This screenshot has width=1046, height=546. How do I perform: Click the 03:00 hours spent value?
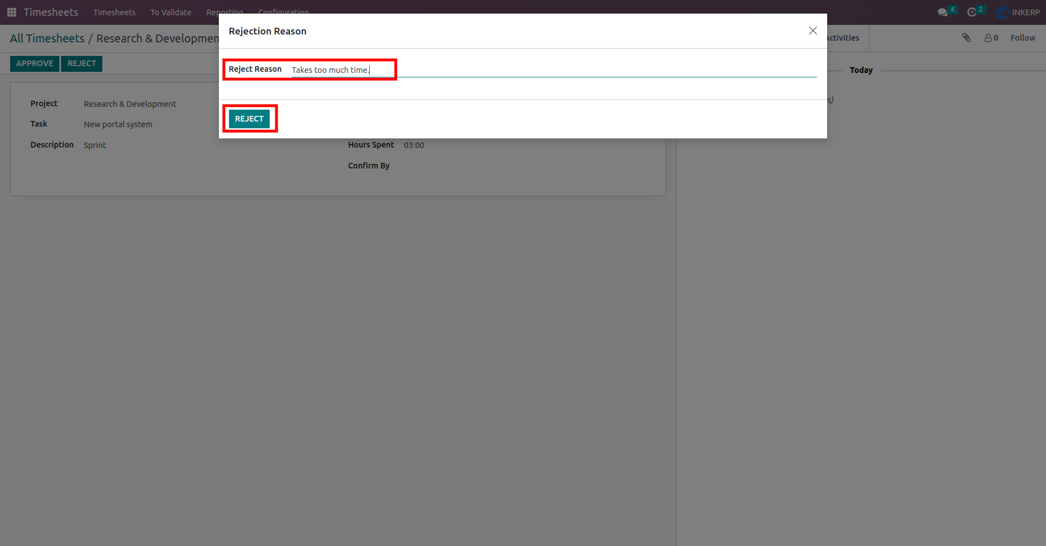(x=414, y=145)
